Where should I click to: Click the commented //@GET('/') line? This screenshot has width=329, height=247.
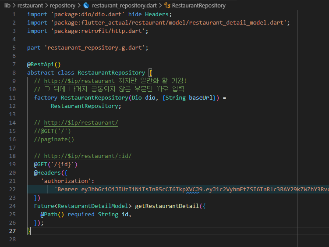(x=53, y=131)
